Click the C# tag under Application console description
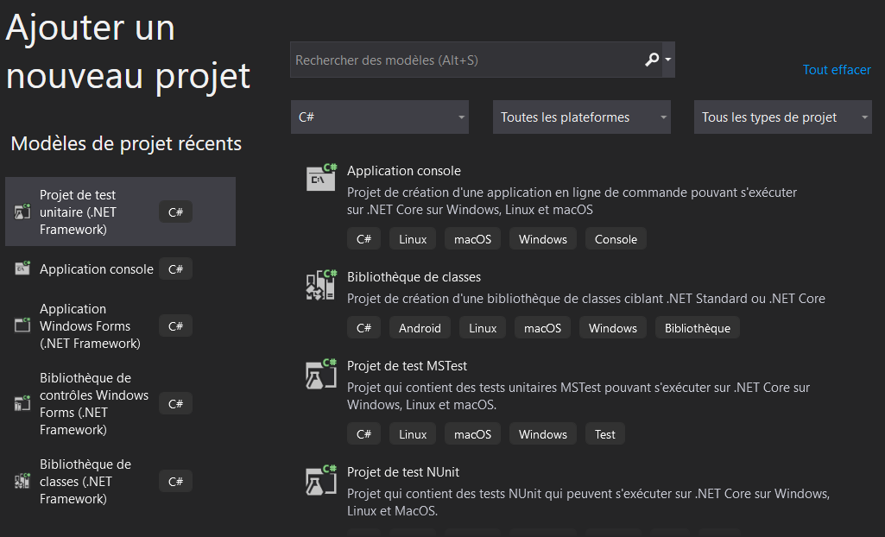The width and height of the screenshot is (885, 537). (x=364, y=239)
